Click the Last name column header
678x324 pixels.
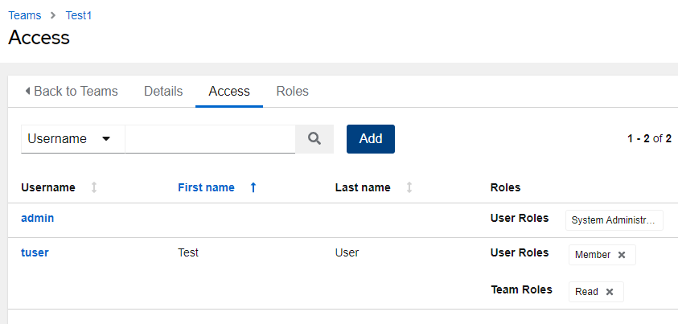[363, 187]
